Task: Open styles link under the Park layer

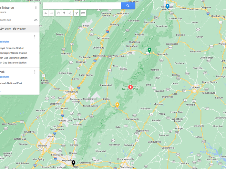Action: (5, 77)
